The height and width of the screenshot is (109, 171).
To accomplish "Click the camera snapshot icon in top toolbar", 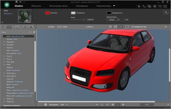I will pyautogui.click(x=155, y=6).
